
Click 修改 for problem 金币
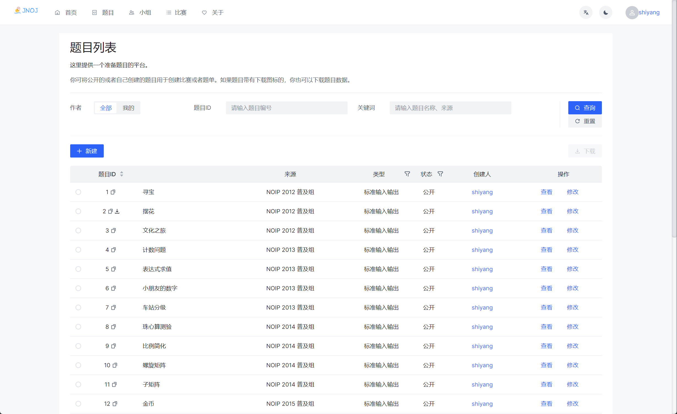click(573, 404)
